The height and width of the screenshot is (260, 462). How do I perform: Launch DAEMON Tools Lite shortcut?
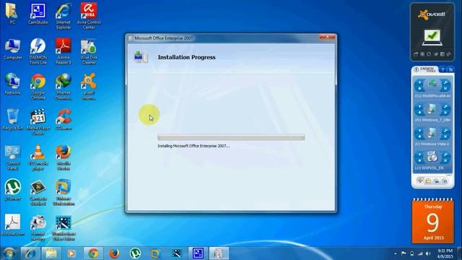tap(38, 51)
